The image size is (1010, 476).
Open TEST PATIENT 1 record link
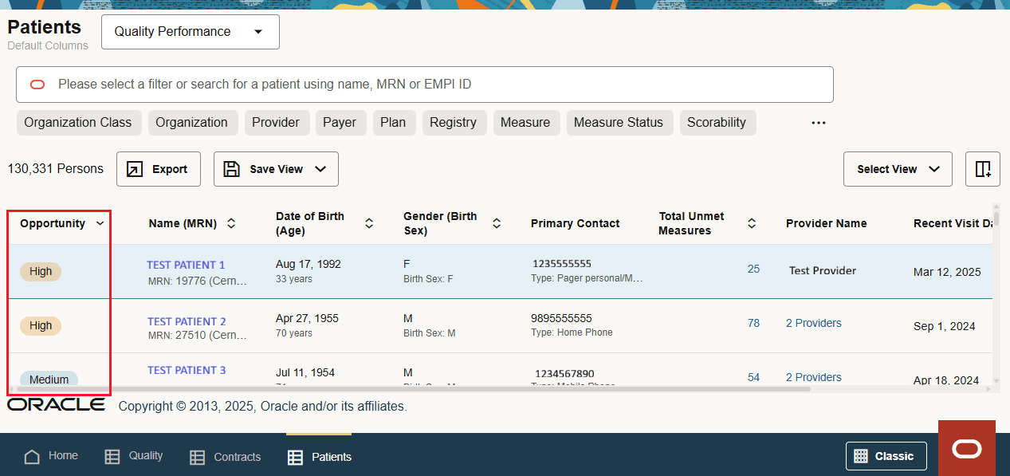coord(186,265)
